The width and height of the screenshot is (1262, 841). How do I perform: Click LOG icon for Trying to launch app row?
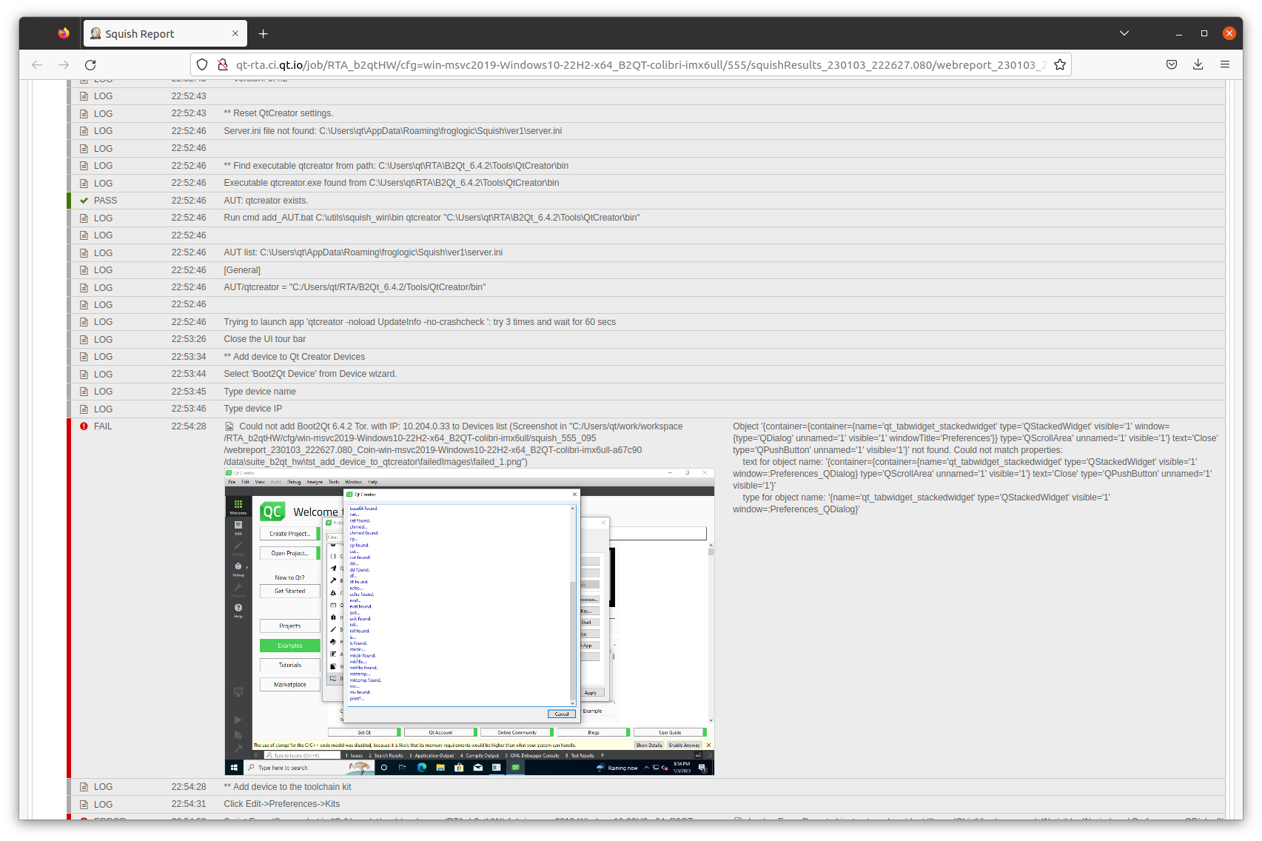84,322
